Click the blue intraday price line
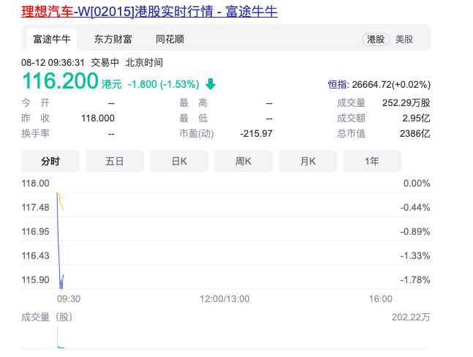473x357 pixels. coord(58,241)
